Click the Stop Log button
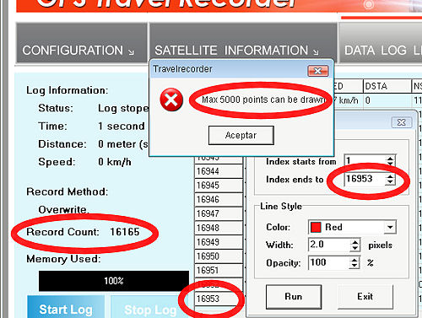The width and height of the screenshot is (422, 318). (150, 307)
